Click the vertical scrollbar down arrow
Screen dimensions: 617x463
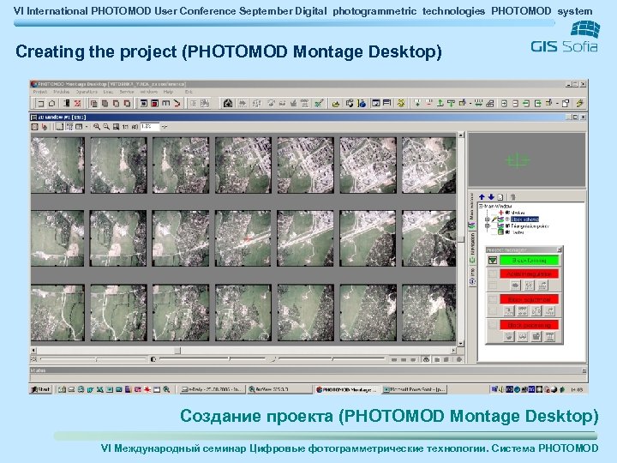pyautogui.click(x=460, y=344)
